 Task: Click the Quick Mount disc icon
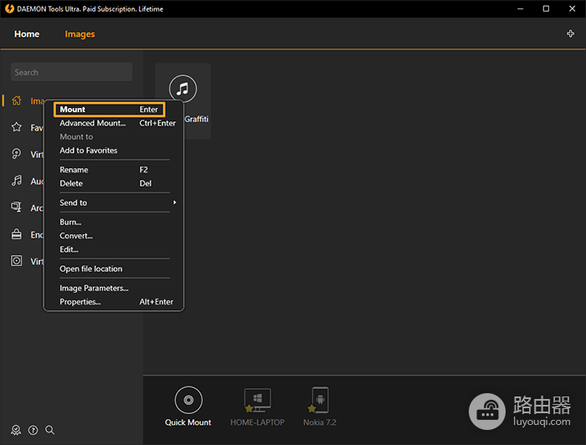188,400
